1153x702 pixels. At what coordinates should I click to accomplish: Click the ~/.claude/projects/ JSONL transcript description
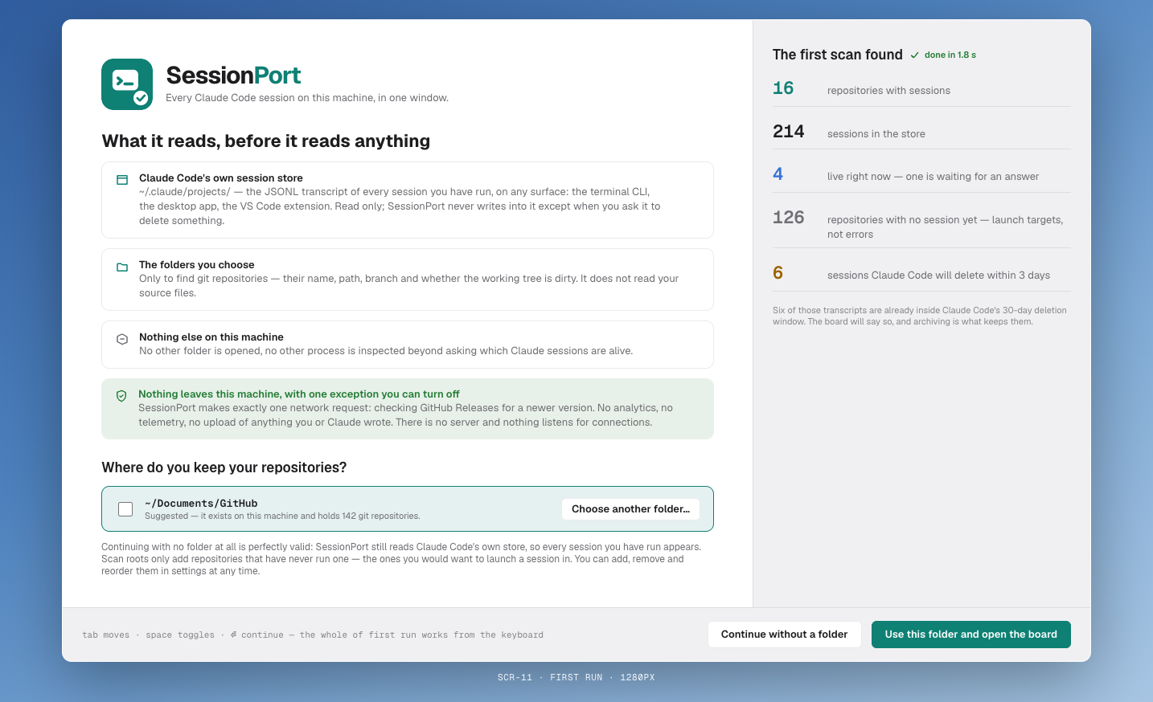[x=400, y=206]
